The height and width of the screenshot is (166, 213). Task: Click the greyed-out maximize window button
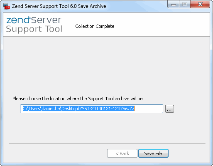click(x=185, y=5)
